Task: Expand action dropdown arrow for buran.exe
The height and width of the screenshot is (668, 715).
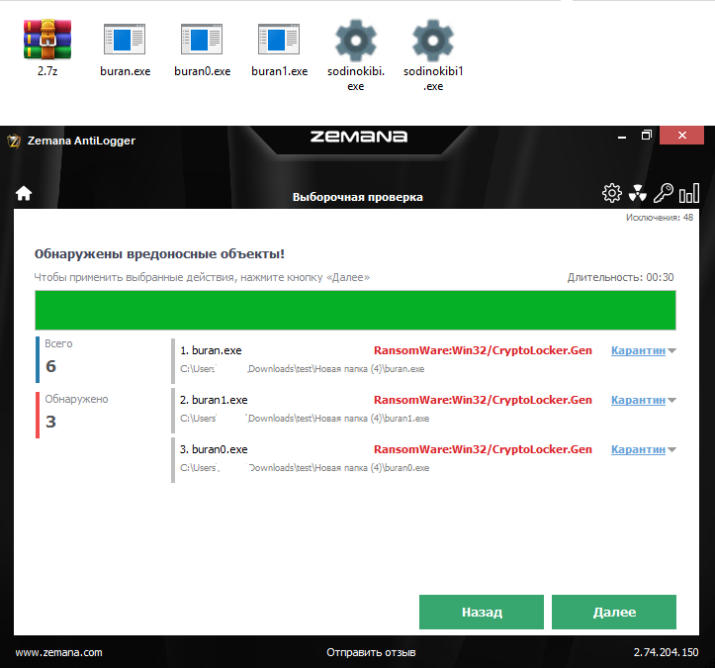Action: (671, 351)
